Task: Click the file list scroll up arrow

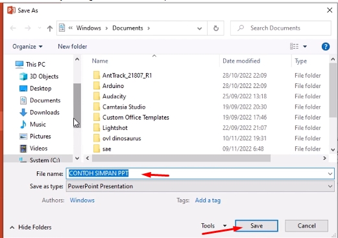Action: tap(333, 59)
